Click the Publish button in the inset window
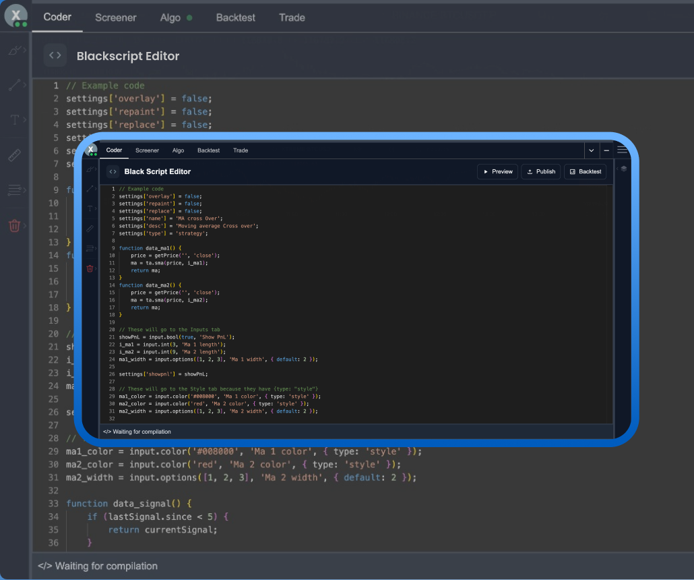 coord(541,171)
